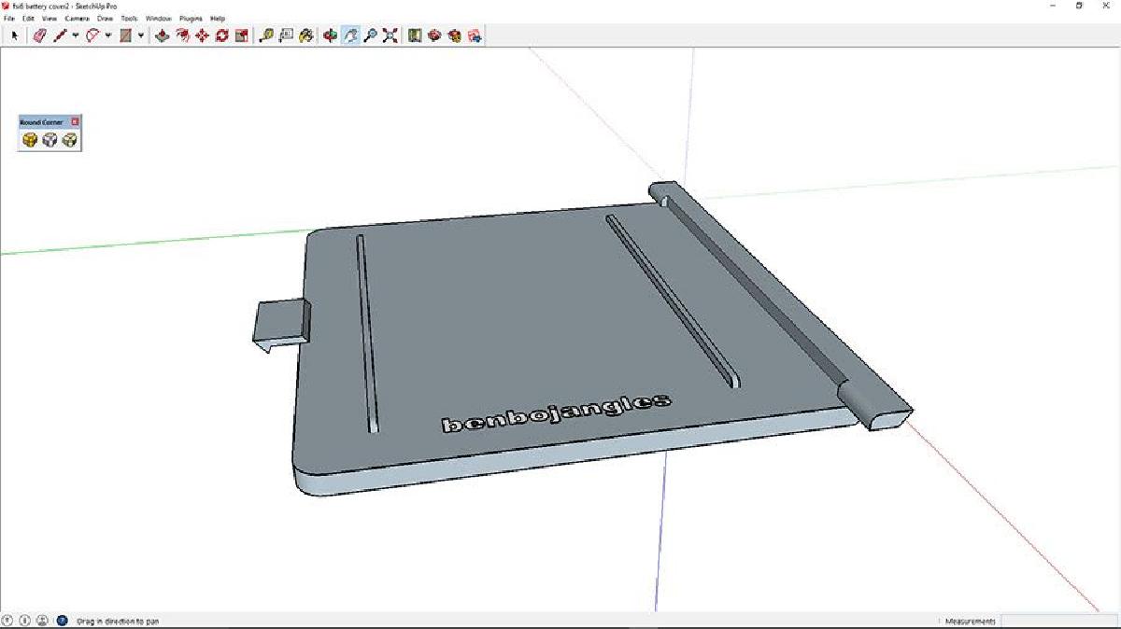Screen dimensions: 1121x629
Task: Select the arrow Select tool
Action: coord(15,35)
